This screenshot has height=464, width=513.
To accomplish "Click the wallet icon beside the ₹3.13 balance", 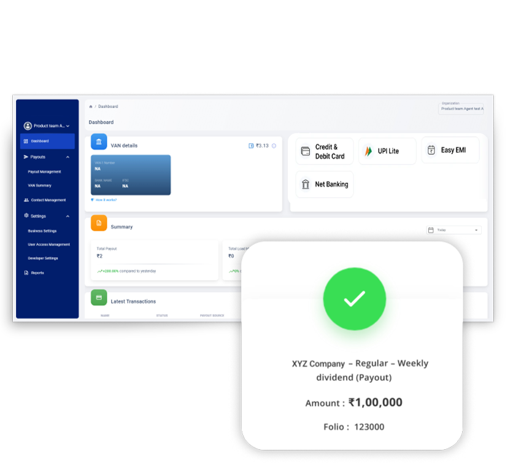I will (x=251, y=145).
